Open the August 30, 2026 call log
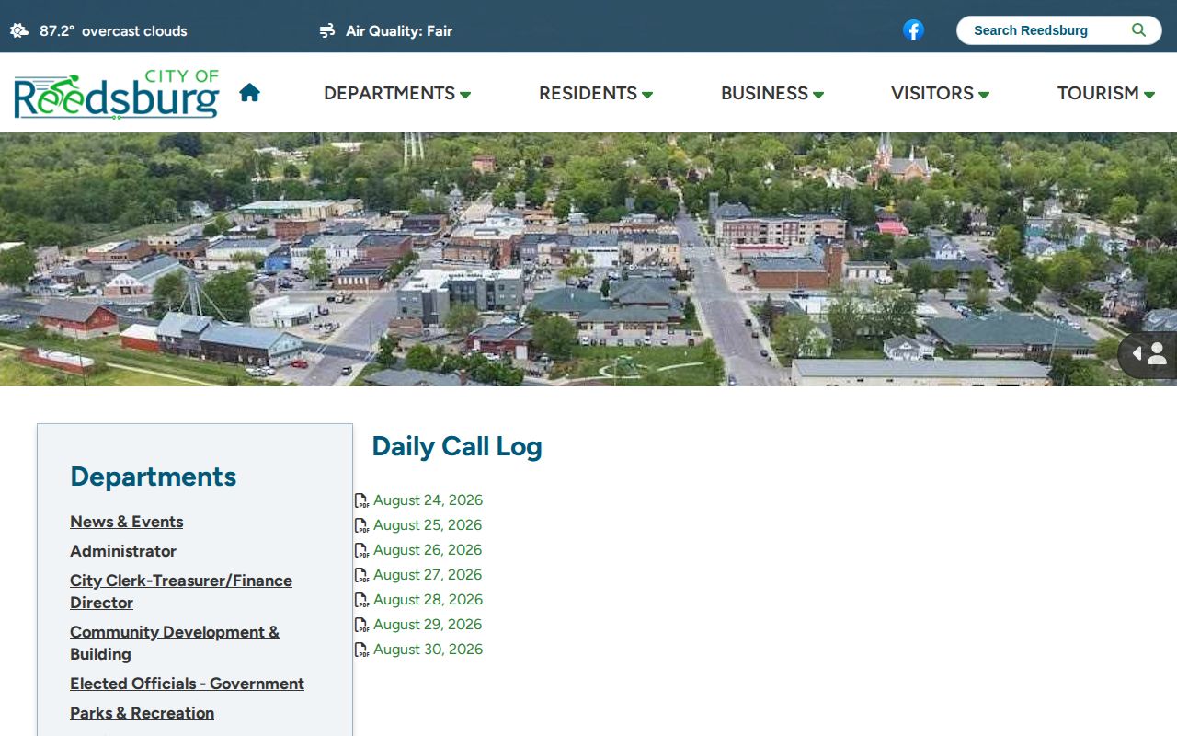This screenshot has height=736, width=1177. click(428, 650)
